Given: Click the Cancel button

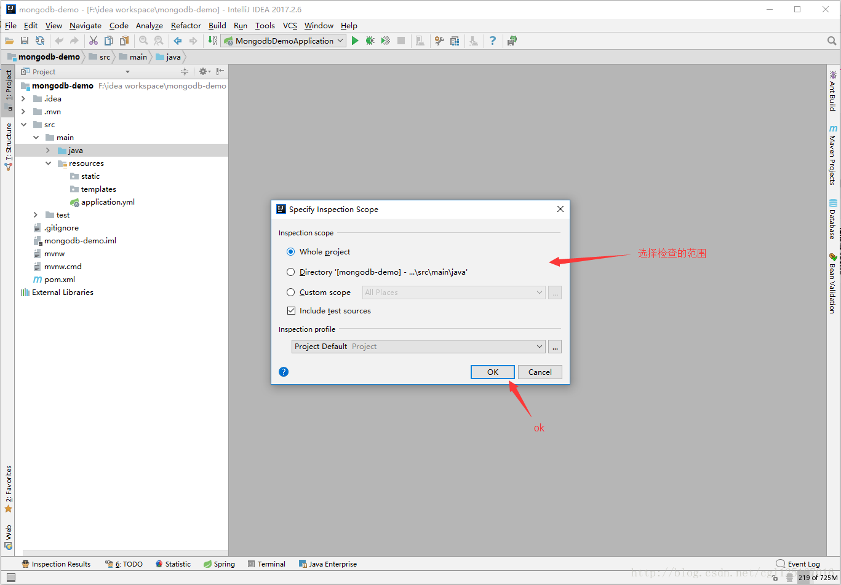Looking at the screenshot, I should point(540,372).
